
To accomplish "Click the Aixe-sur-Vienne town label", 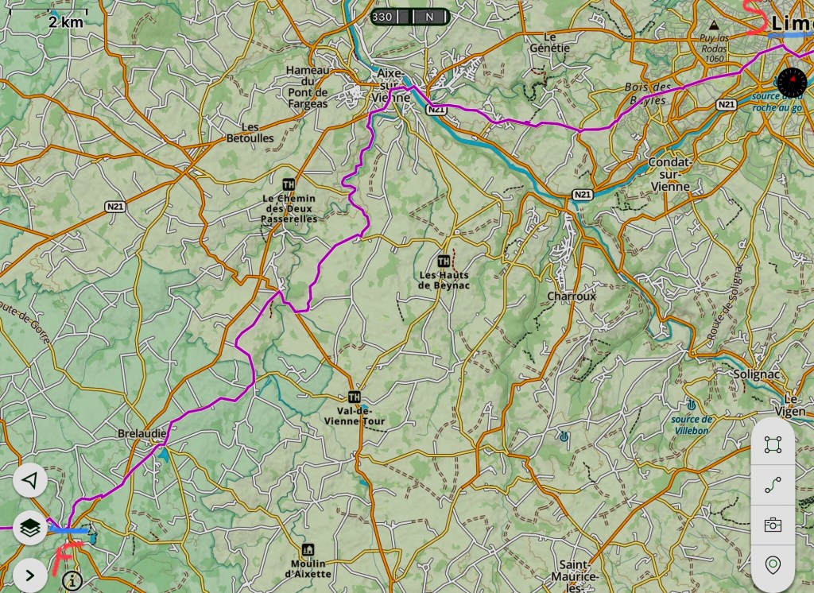I will tap(390, 85).
